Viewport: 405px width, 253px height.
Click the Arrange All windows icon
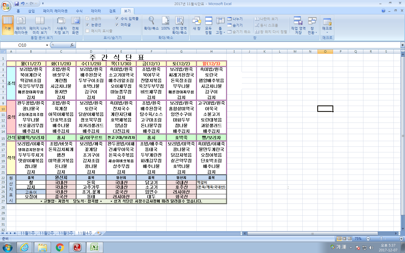point(208,25)
